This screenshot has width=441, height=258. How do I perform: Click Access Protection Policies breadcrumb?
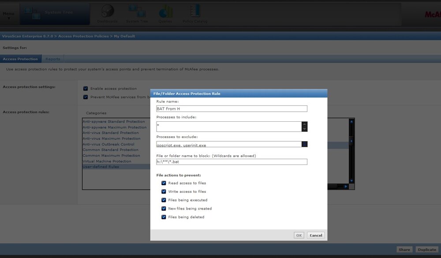[83, 36]
